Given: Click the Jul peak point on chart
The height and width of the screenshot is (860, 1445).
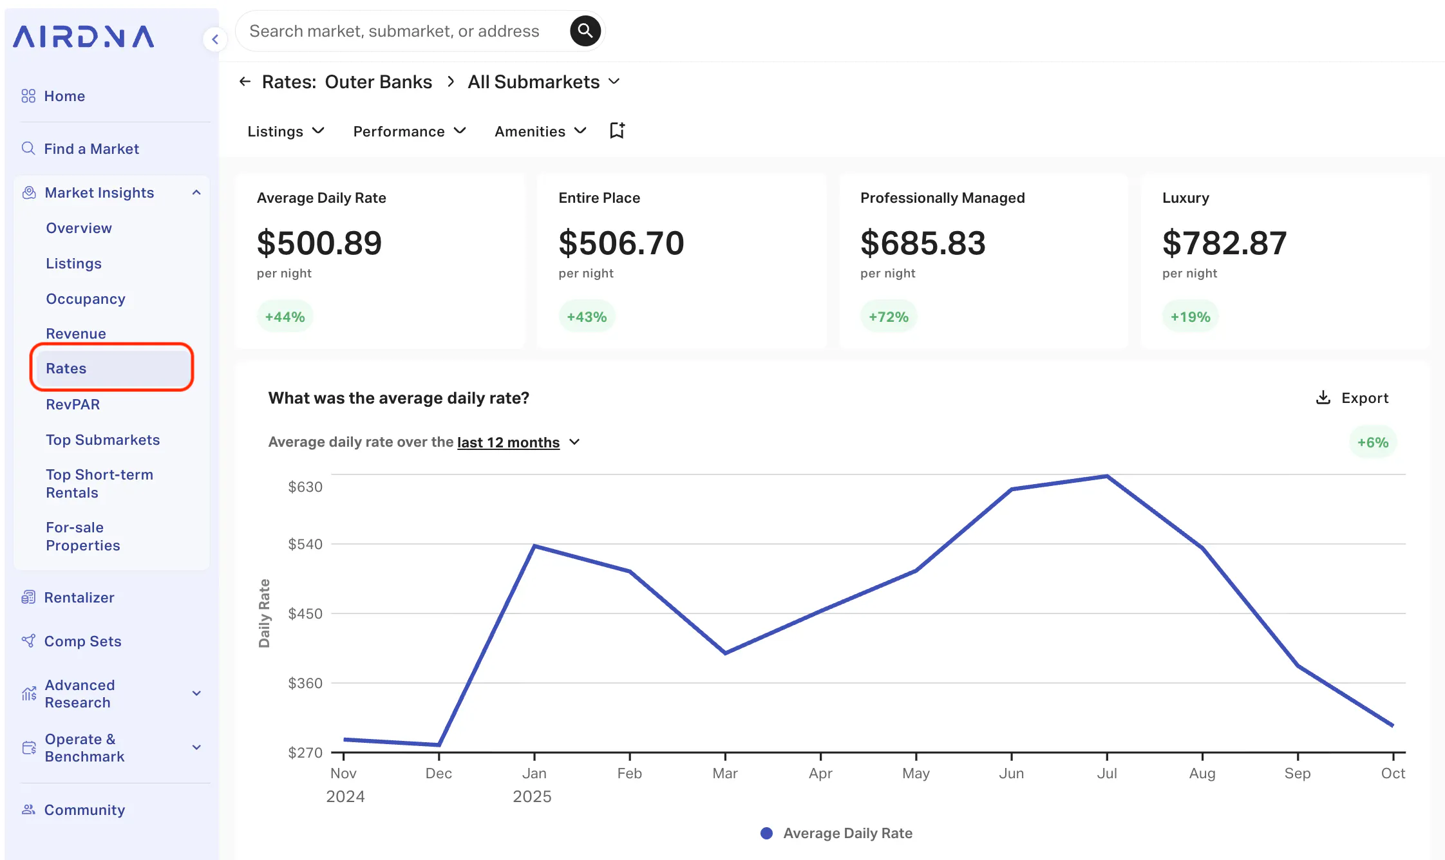Looking at the screenshot, I should (1107, 476).
